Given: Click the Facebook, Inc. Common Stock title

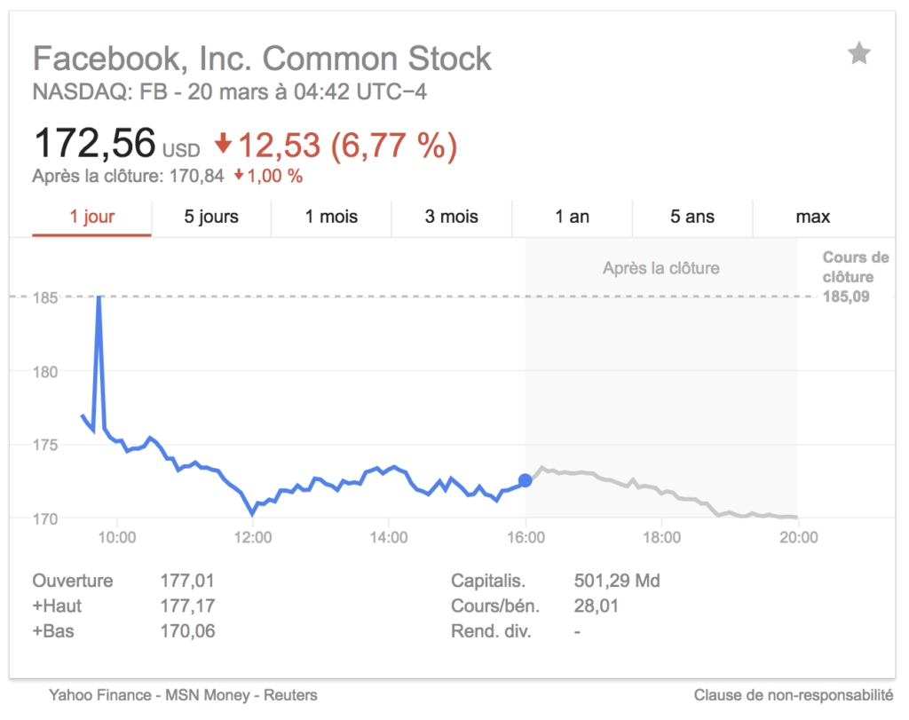Looking at the screenshot, I should click(x=262, y=59).
